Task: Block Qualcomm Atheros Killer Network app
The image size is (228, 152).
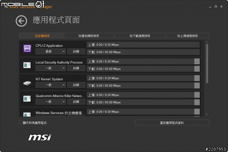Action: [76, 102]
